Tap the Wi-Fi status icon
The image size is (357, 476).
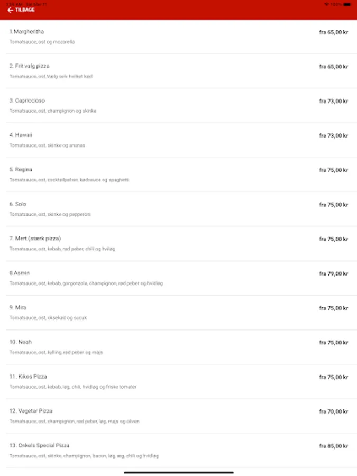(326, 4)
